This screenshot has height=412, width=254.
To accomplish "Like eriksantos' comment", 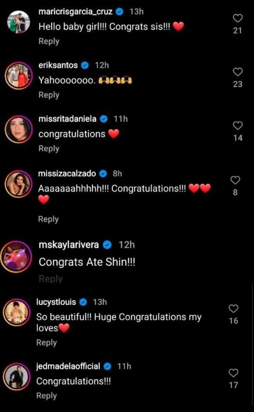I will 237,72.
